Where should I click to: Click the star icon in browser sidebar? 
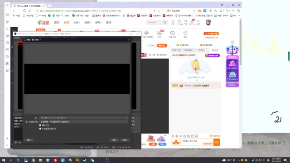pos(7,22)
